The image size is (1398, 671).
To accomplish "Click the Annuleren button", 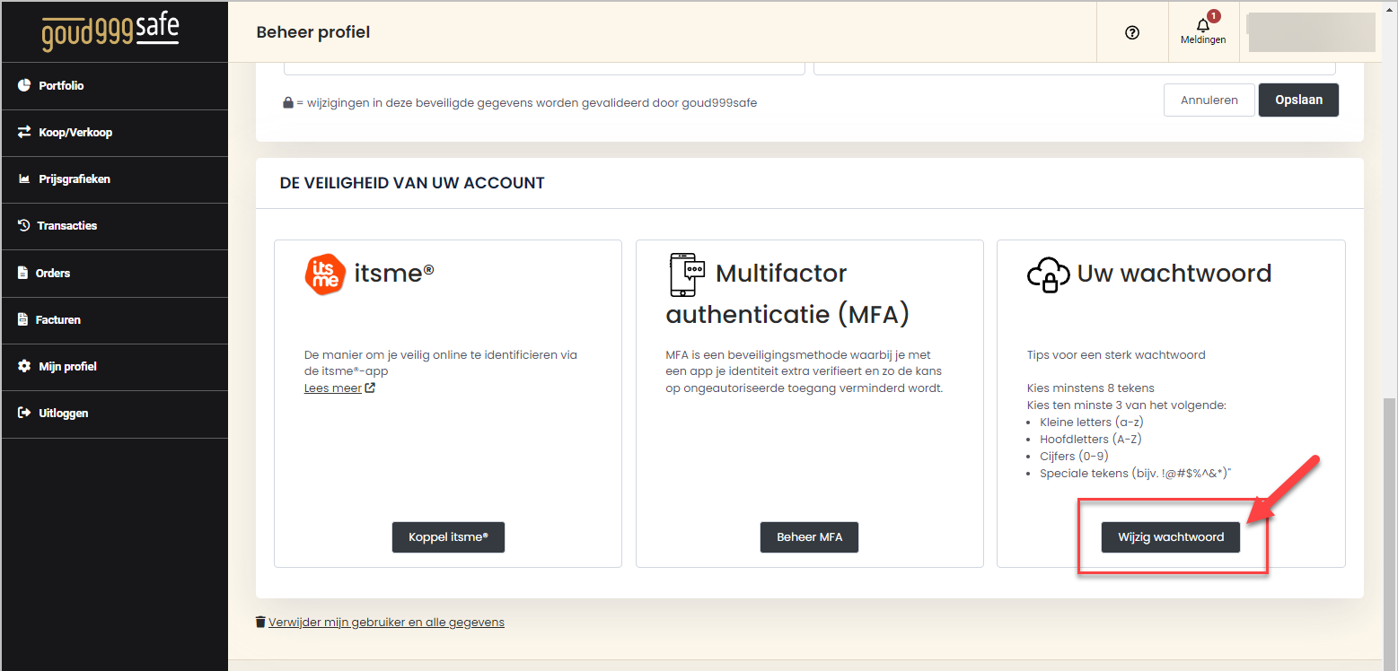I will 1209,100.
